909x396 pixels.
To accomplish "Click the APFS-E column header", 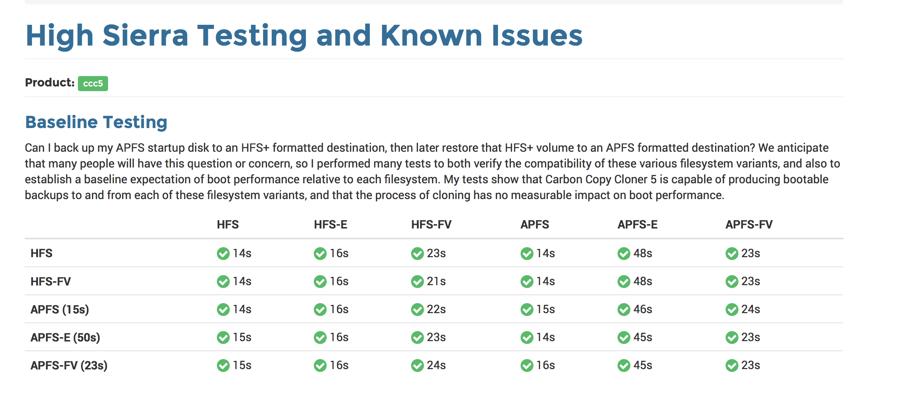I will (x=638, y=225).
